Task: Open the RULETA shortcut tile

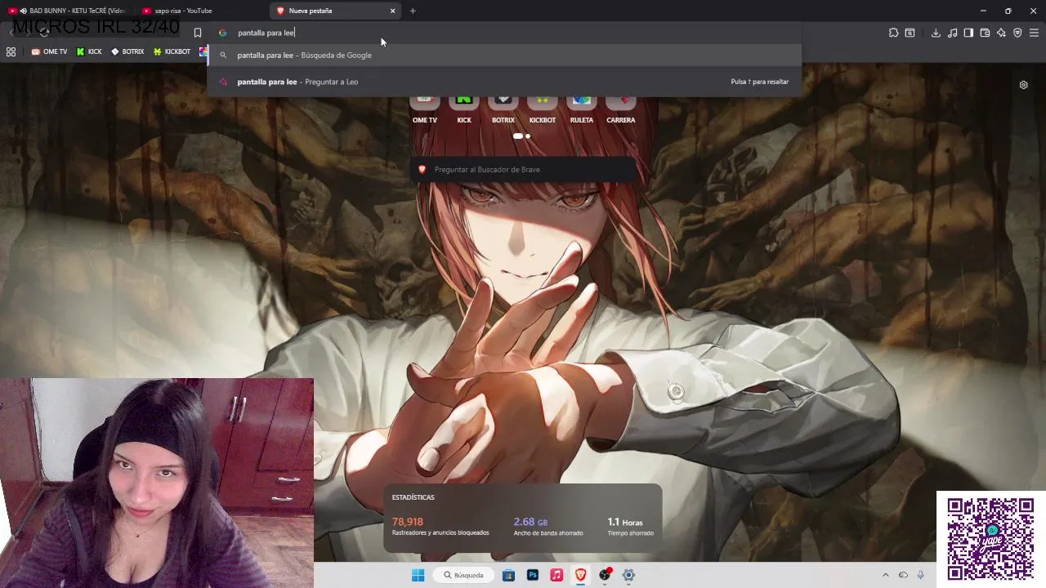Action: click(581, 109)
